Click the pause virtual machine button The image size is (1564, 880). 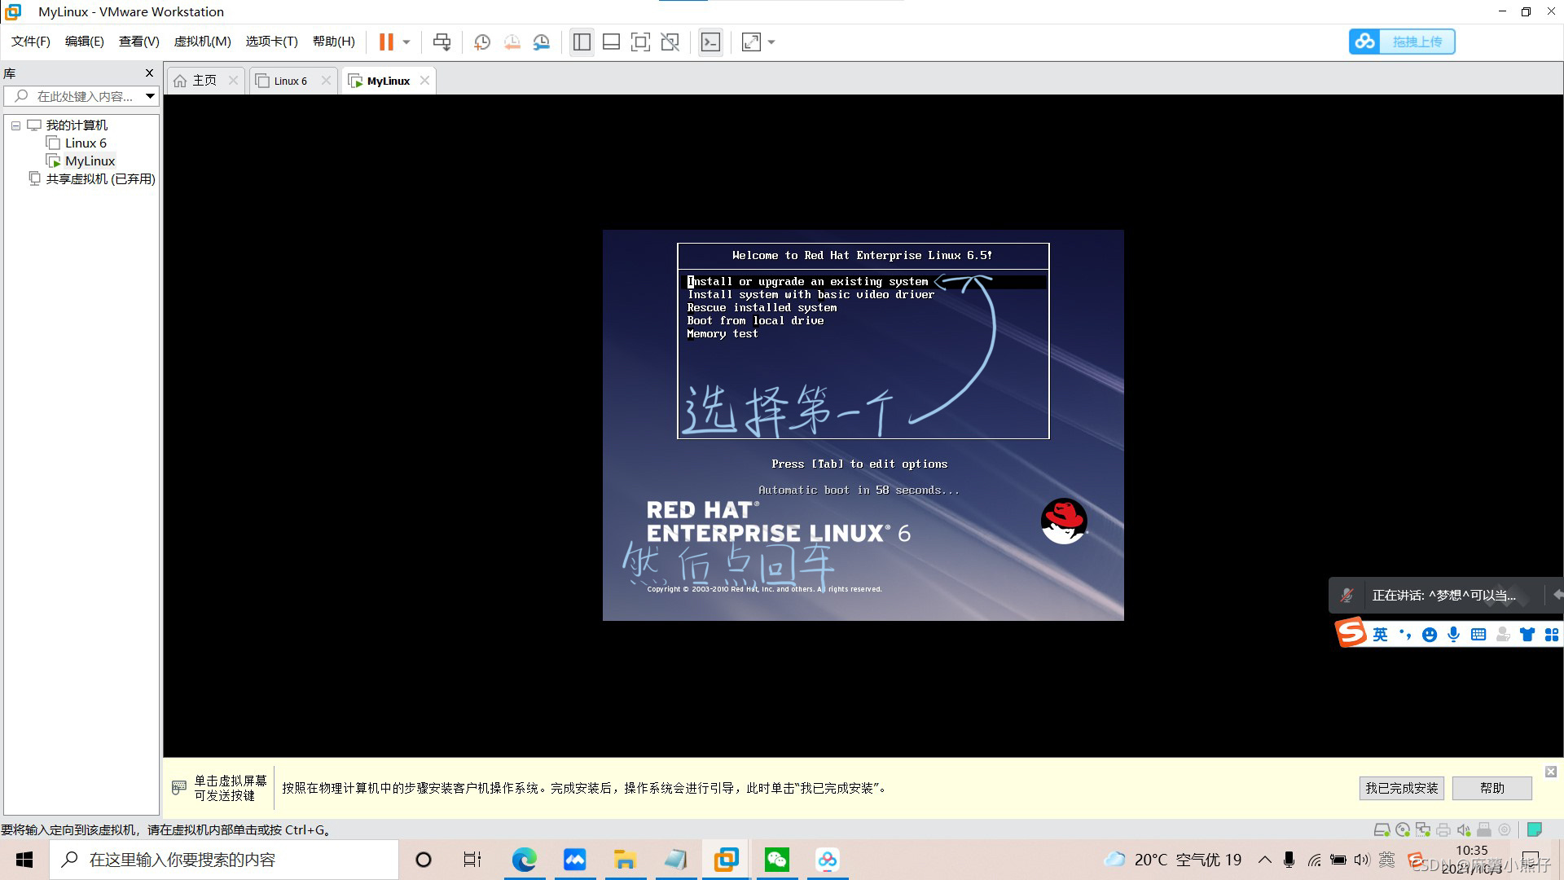(x=386, y=42)
